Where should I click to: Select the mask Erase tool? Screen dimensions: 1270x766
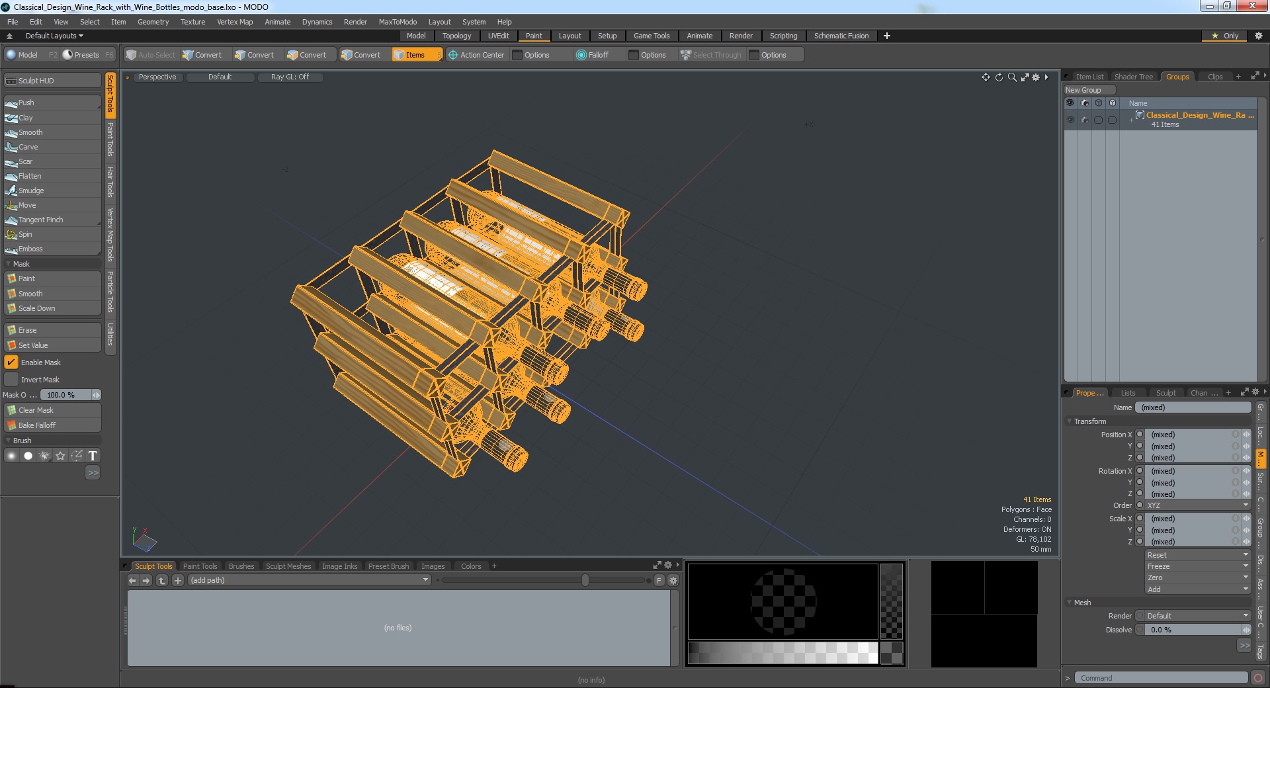pos(52,330)
